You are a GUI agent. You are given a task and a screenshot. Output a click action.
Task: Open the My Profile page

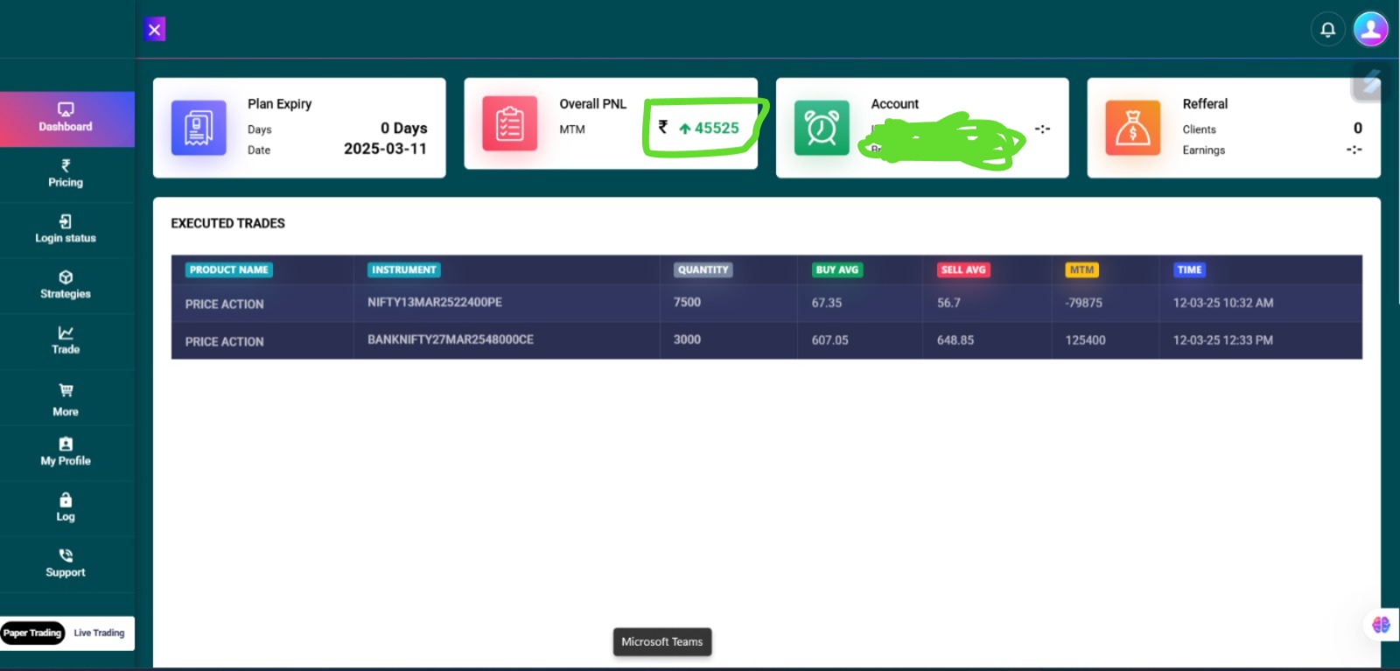(x=66, y=451)
